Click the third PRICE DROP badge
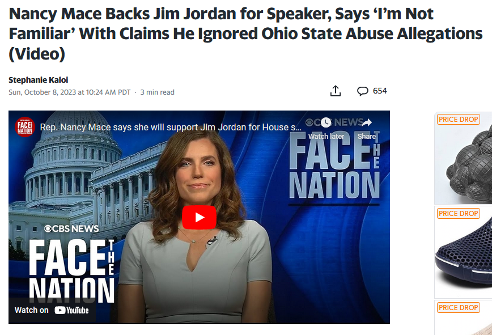492x335 pixels. tap(459, 308)
